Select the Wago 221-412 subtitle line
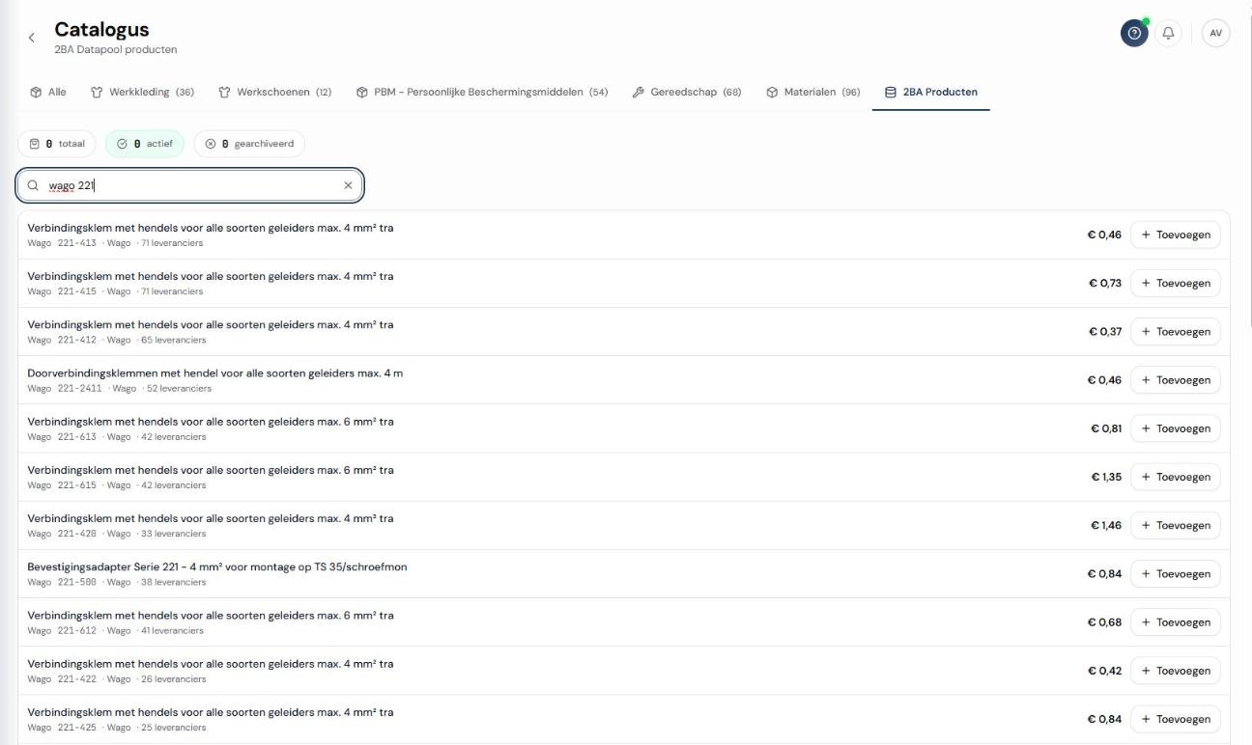This screenshot has height=745, width=1252. (116, 340)
